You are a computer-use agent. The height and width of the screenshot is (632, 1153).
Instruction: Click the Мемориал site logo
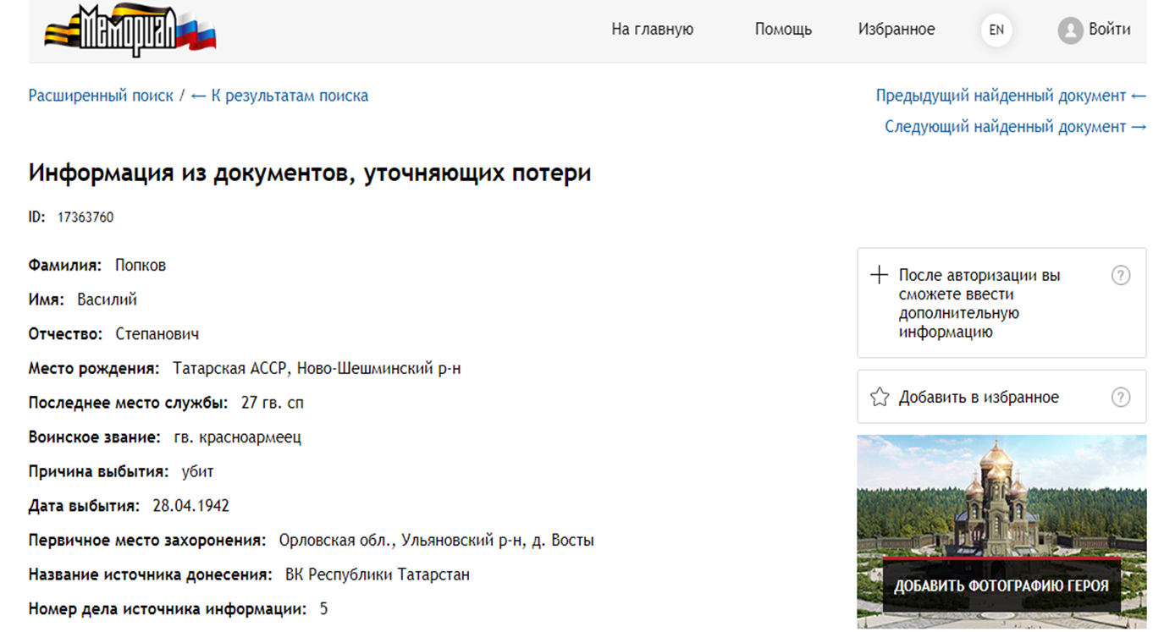point(130,30)
